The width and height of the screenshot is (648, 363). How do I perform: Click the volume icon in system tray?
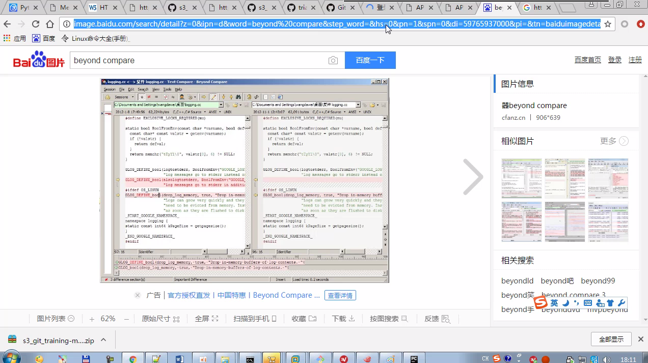coord(607,359)
